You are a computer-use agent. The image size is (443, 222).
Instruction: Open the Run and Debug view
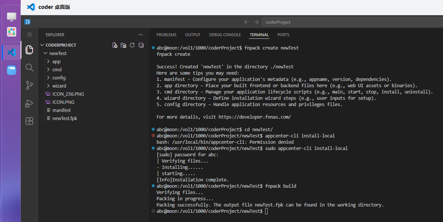click(x=30, y=103)
